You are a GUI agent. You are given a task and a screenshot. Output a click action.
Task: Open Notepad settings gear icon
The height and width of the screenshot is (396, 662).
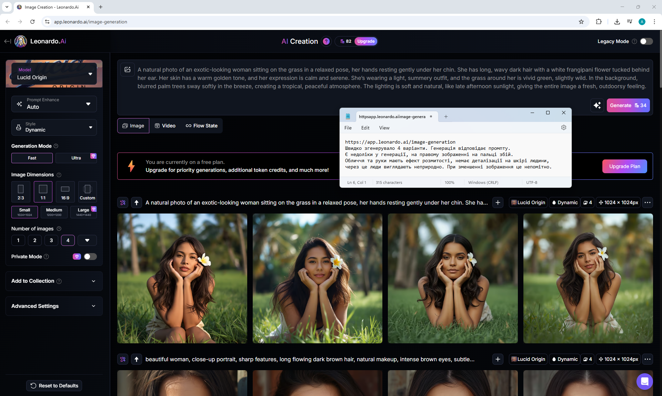coord(563,127)
